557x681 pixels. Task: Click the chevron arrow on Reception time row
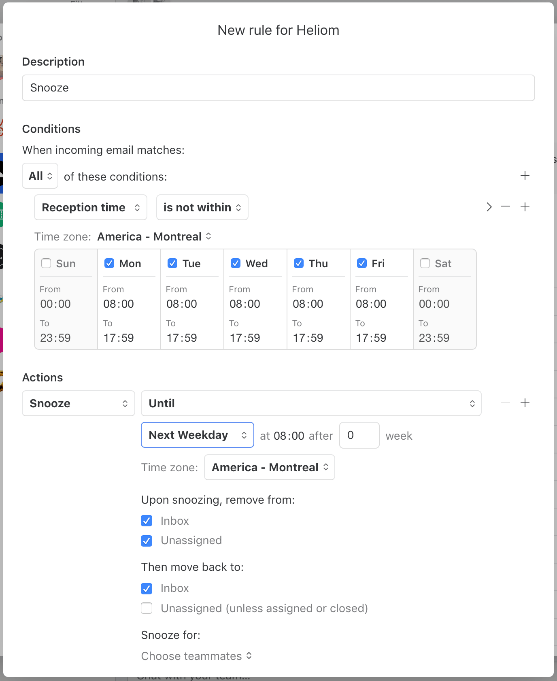pyautogui.click(x=489, y=207)
